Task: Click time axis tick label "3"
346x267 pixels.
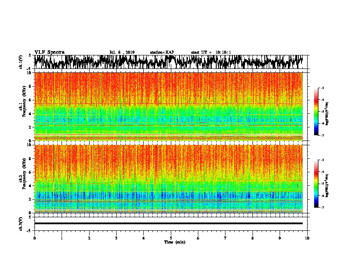Action: point(116,238)
